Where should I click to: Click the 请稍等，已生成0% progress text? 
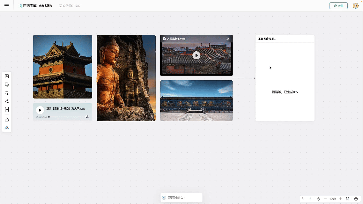tap(285, 92)
